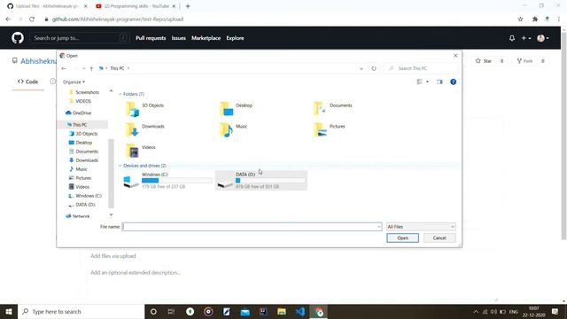Screen dimensions: 567x319
Task: Click the File name input field
Action: pyautogui.click(x=250, y=227)
